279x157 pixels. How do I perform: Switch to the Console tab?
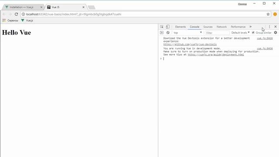point(194,27)
